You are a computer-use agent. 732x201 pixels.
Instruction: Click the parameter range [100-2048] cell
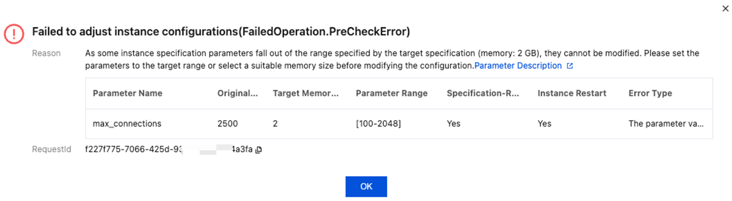(x=378, y=124)
